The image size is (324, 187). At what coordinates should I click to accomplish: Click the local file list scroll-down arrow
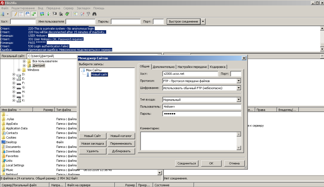[159, 173]
